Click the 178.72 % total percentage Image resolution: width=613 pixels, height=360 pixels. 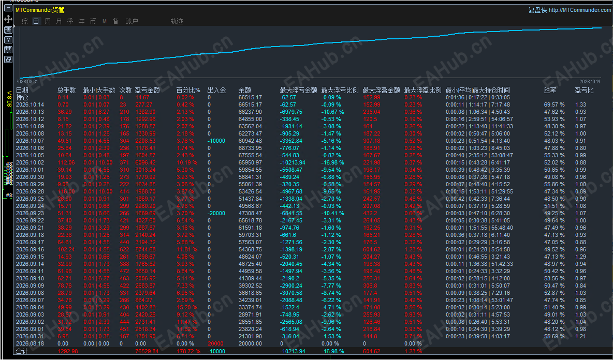tap(188, 351)
